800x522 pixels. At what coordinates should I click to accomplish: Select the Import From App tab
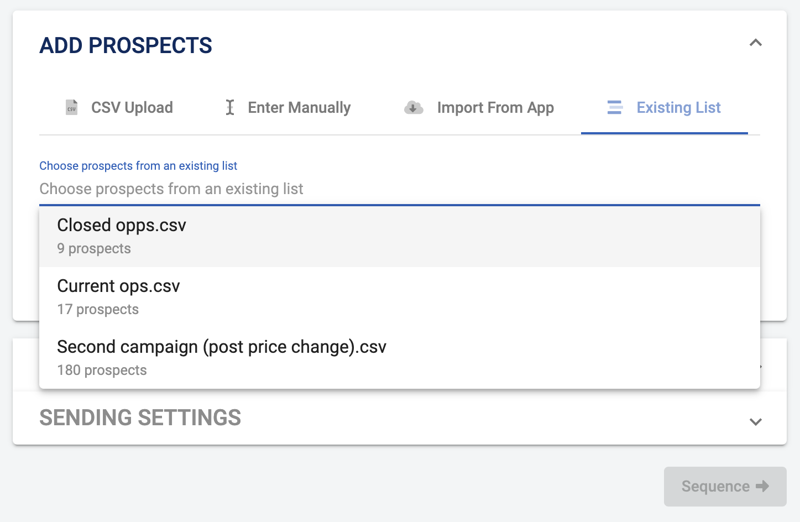coord(495,107)
